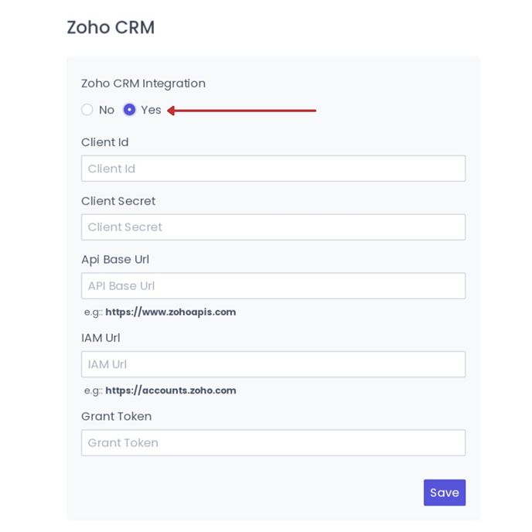Click the accounts.zoho.com example URL text

[x=170, y=390]
